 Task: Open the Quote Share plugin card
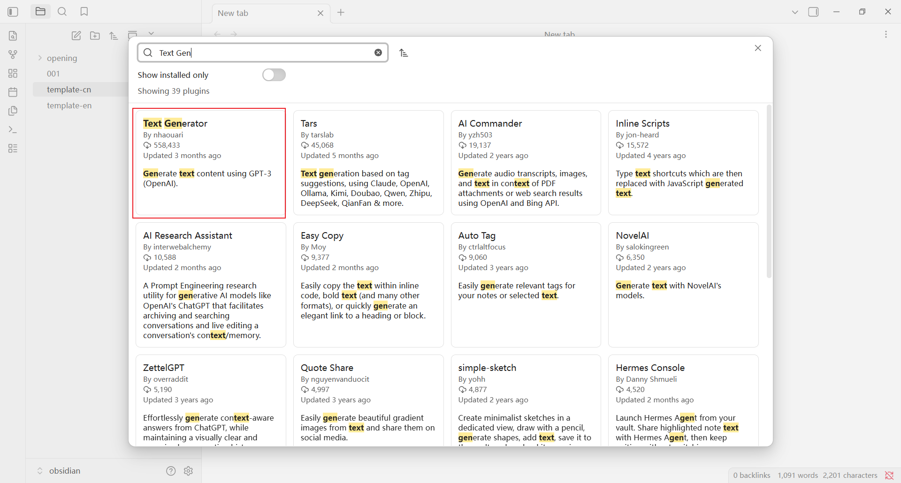368,400
